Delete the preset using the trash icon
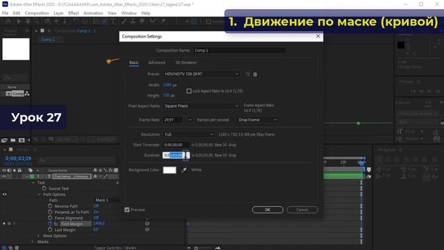444x250 pixels. coord(255,74)
